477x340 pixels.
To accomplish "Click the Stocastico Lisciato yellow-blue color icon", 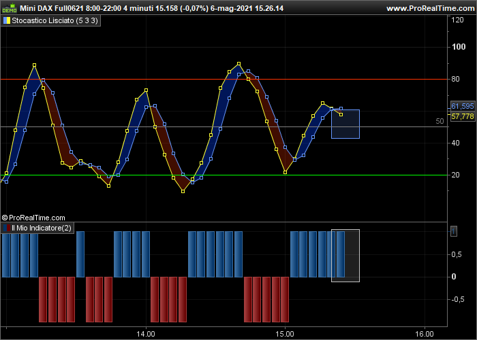I will (x=7, y=20).
